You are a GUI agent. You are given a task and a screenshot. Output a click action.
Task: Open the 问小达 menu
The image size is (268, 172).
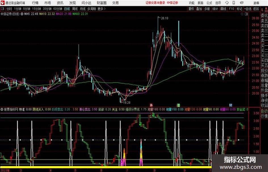(86, 3)
